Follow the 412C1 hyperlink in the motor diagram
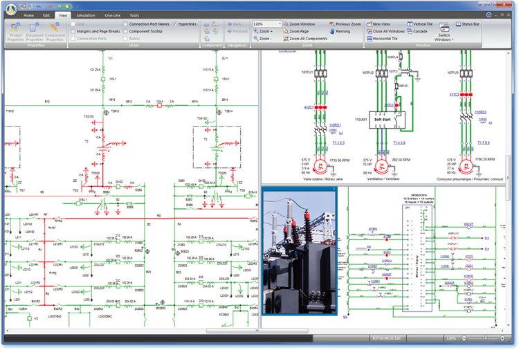The width and height of the screenshot is (519, 350). coord(309,107)
